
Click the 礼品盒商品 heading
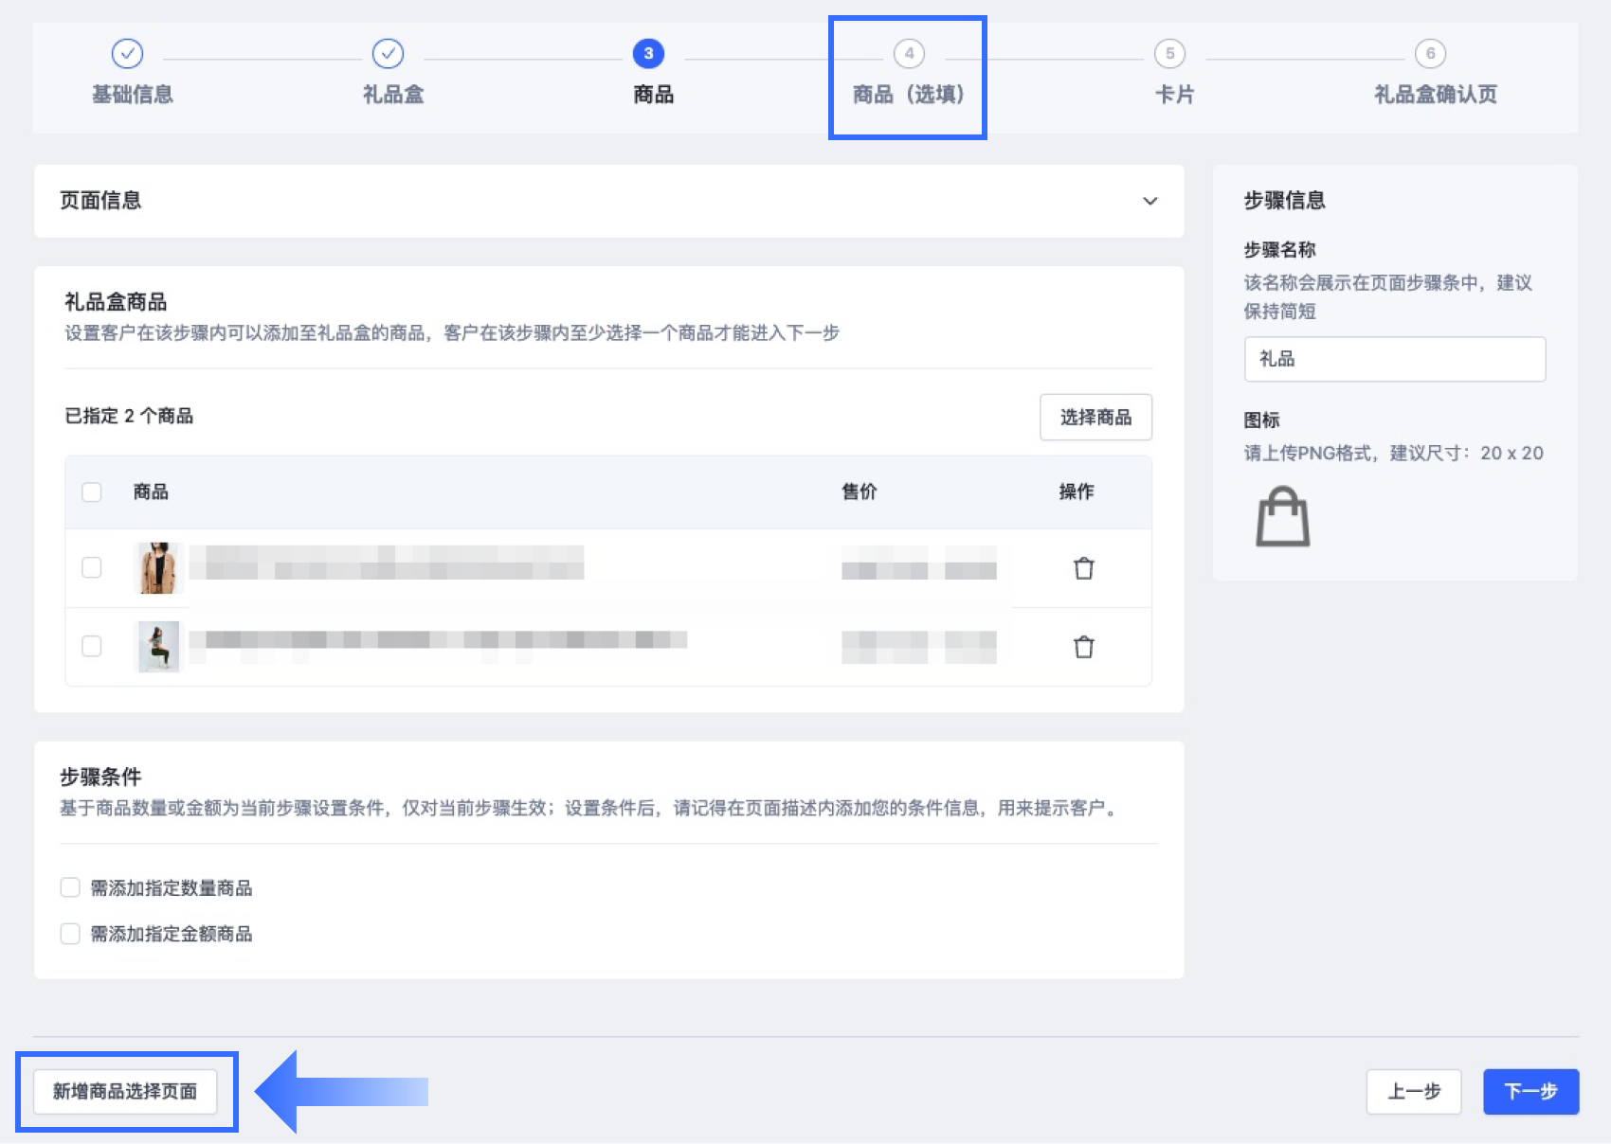(x=116, y=301)
